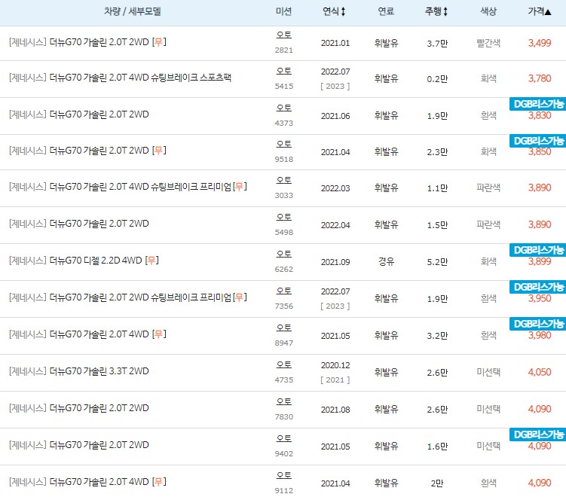Sort the list by 연식 column arrows

pyautogui.click(x=343, y=11)
